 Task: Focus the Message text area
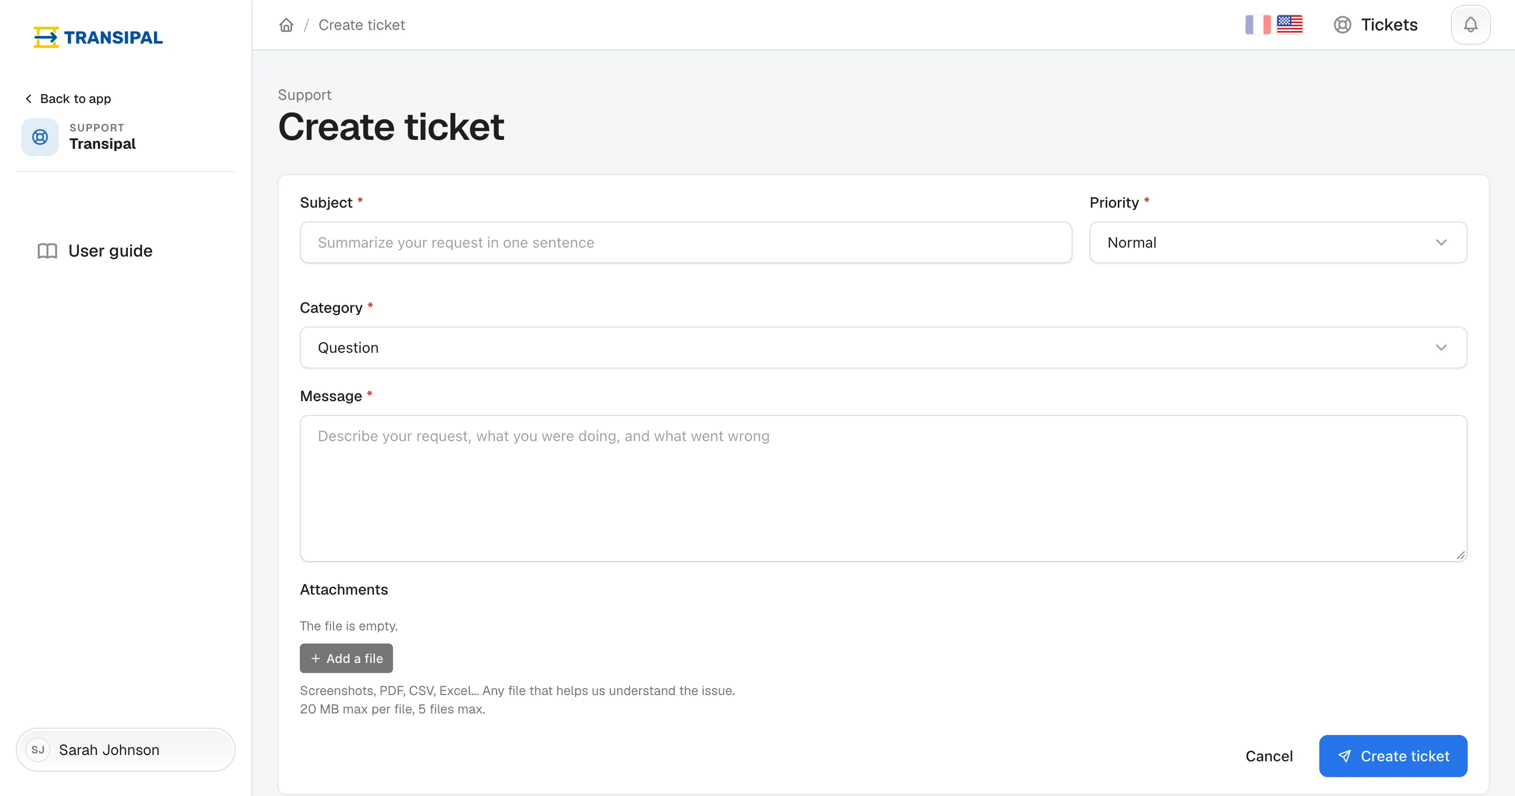(883, 488)
